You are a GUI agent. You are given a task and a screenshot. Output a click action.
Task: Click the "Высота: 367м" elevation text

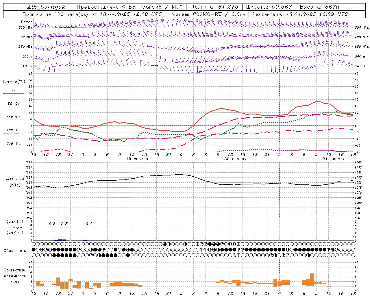click(x=319, y=7)
